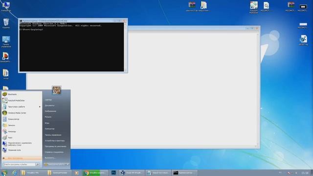Open Изображения from Start menu right pane

point(50,111)
